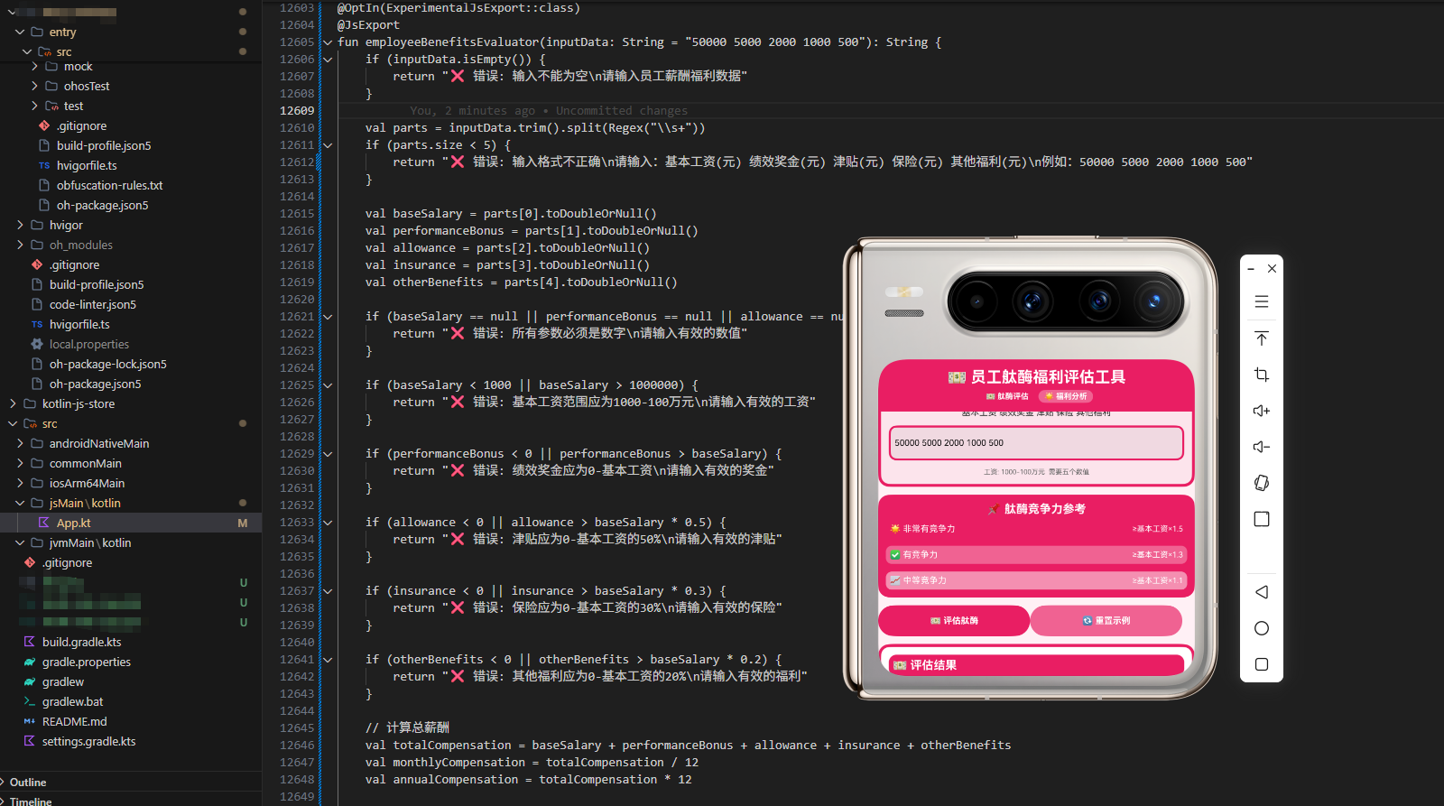The width and height of the screenshot is (1444, 806).
Task: Focus the salary input field with 50000
Action: 1036,443
